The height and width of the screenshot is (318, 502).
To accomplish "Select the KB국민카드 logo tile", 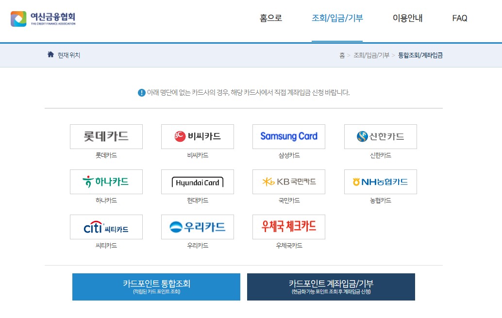I will pyautogui.click(x=289, y=182).
